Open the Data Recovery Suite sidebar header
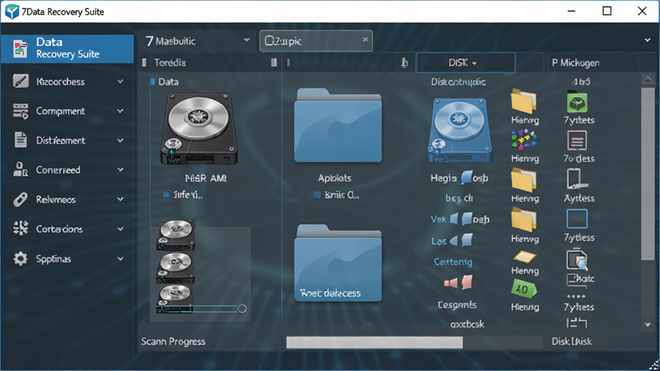The height and width of the screenshot is (371, 660). click(x=67, y=48)
